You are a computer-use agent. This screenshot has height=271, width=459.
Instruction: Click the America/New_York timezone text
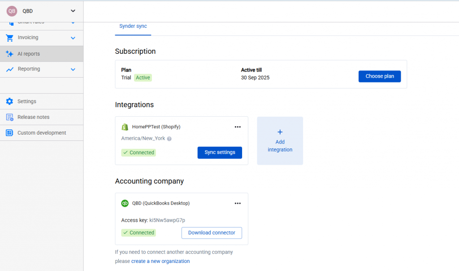143,138
